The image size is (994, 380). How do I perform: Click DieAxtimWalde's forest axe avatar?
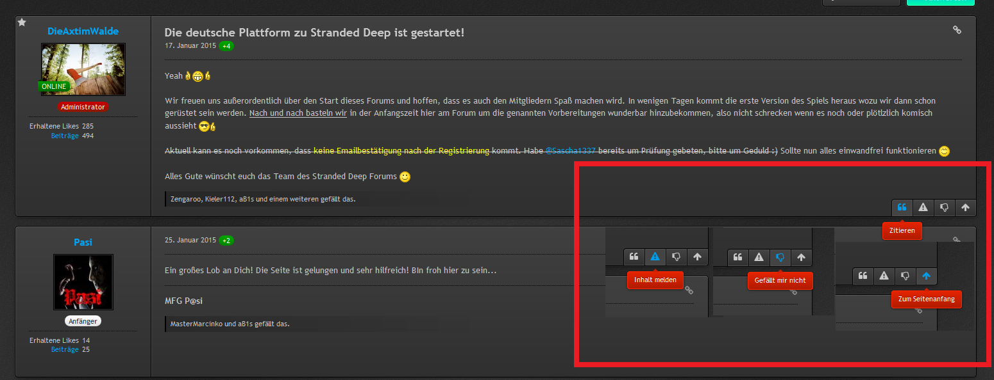83,69
